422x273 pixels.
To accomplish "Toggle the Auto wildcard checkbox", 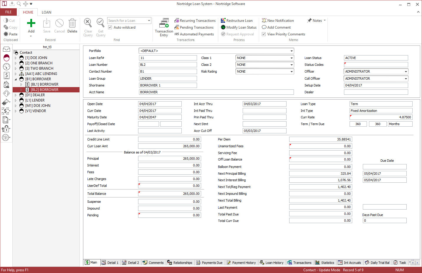I will [110, 27].
